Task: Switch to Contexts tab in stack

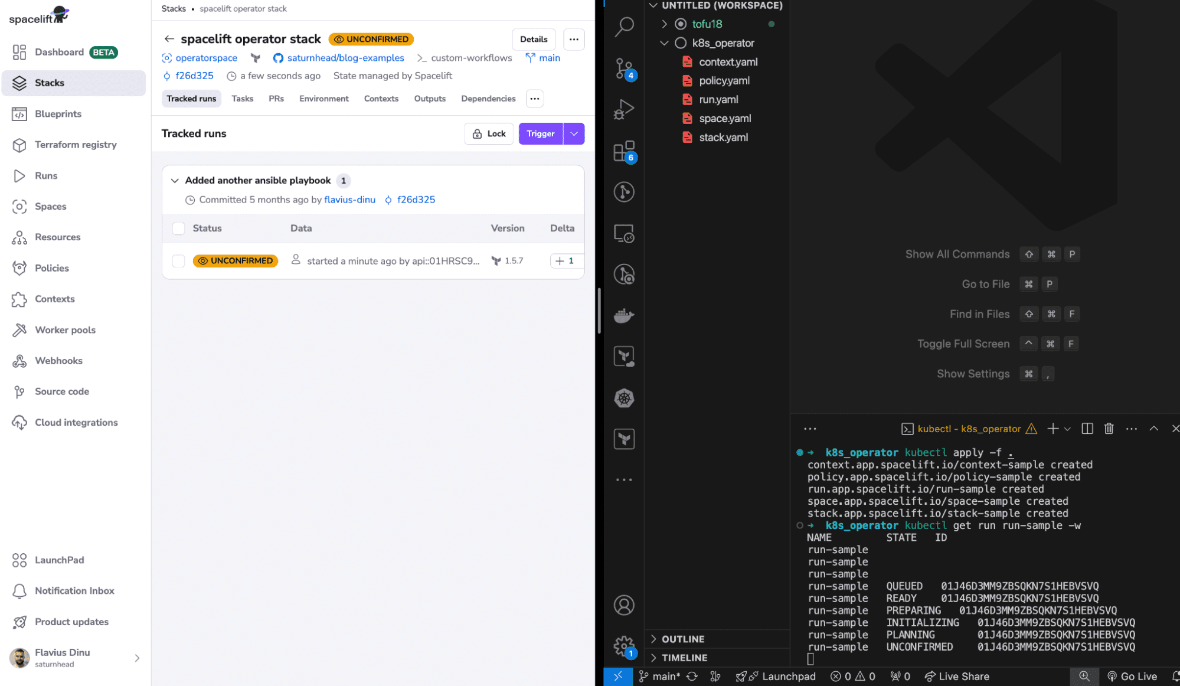Action: coord(381,99)
